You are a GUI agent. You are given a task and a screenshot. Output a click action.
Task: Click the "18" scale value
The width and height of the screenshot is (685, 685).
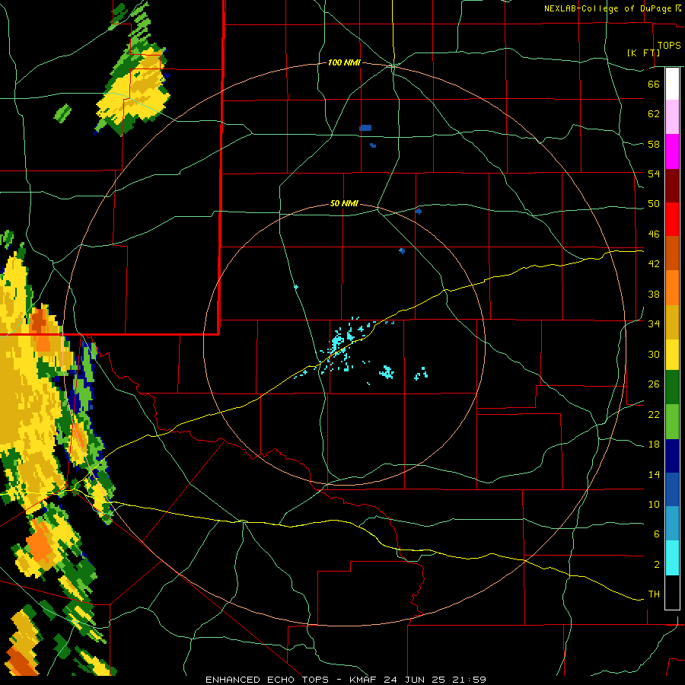pyautogui.click(x=654, y=444)
